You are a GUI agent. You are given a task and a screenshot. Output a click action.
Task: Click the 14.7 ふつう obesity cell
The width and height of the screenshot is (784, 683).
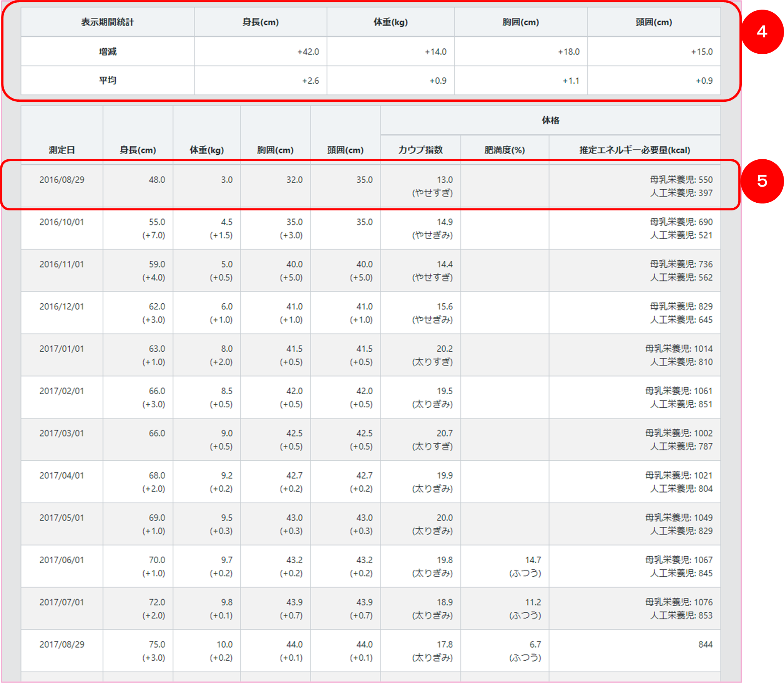pyautogui.click(x=525, y=566)
